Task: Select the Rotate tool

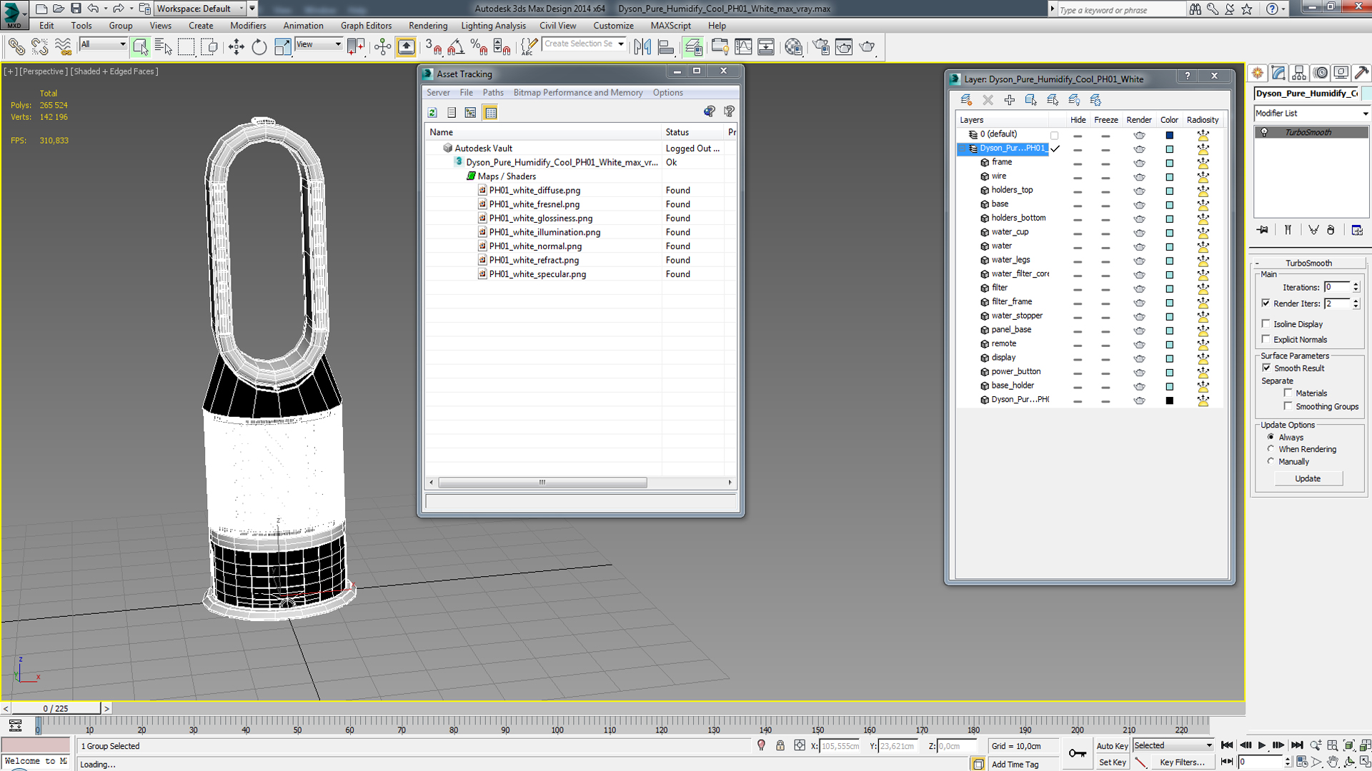Action: pyautogui.click(x=259, y=47)
